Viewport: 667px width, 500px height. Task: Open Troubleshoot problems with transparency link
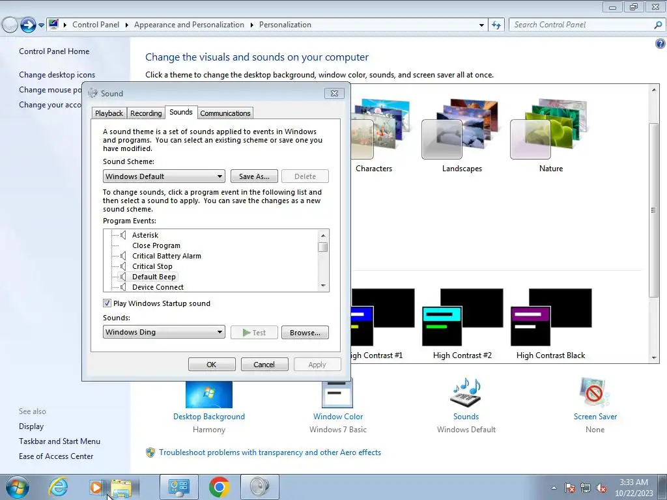point(270,452)
